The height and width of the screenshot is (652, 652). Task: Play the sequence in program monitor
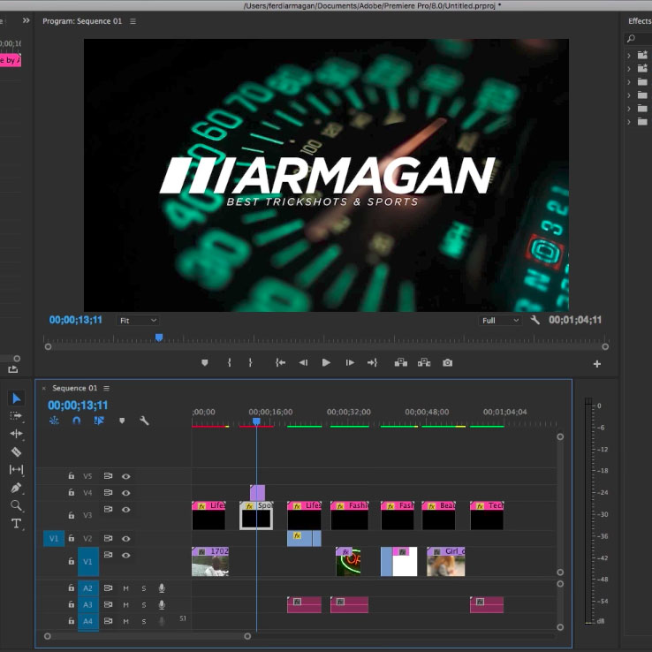326,362
